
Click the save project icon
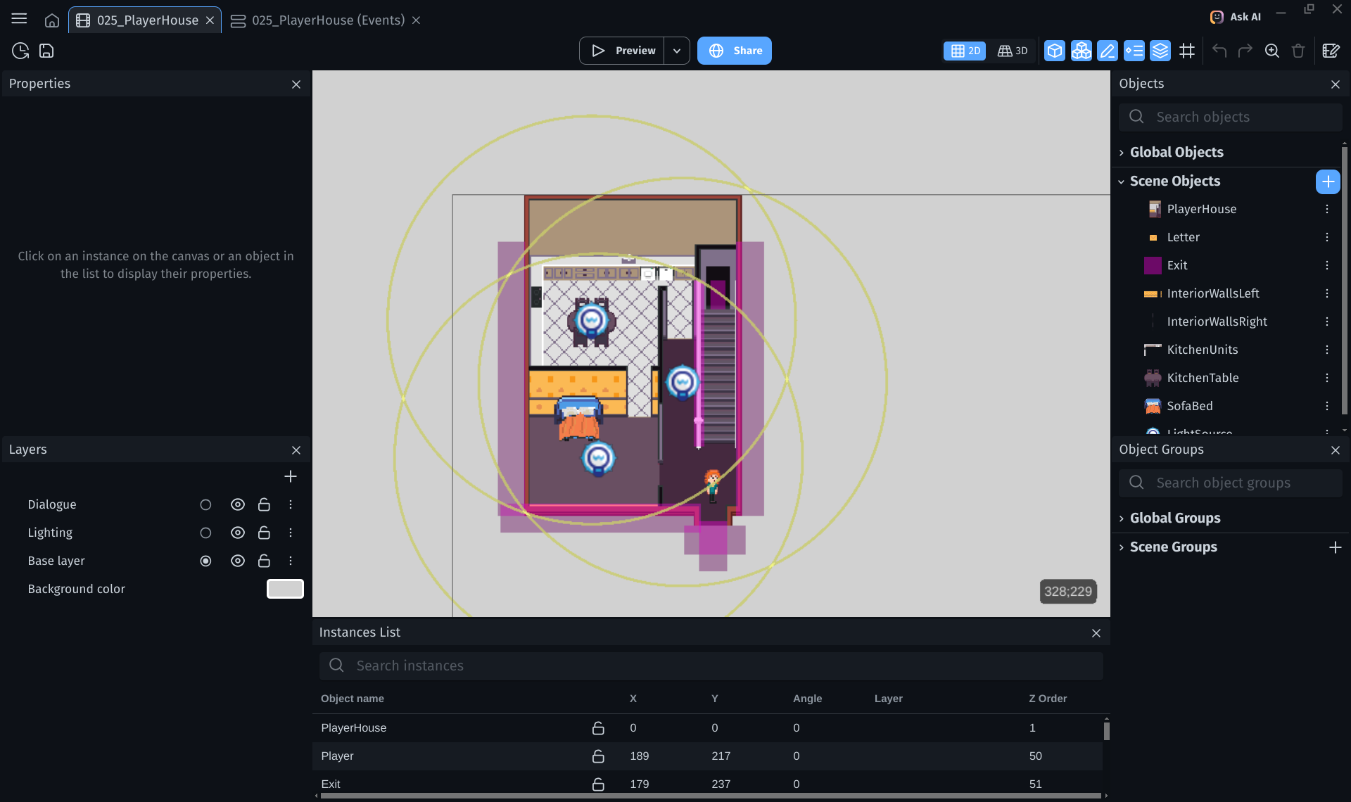[x=46, y=51]
